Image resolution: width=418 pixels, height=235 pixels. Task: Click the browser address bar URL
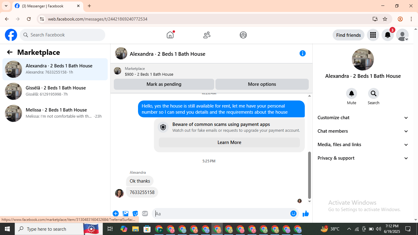[x=98, y=19]
